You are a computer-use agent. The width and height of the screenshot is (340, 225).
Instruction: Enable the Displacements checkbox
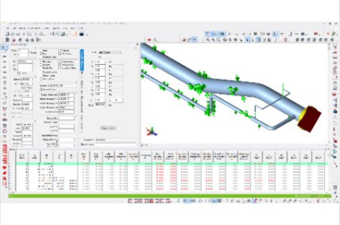coord(60,62)
